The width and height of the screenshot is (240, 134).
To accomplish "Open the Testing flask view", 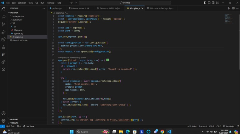I will coord(3,47).
